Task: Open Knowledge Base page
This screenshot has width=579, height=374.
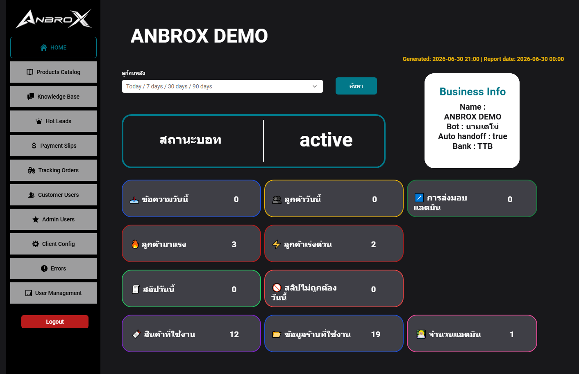Action: (x=53, y=97)
